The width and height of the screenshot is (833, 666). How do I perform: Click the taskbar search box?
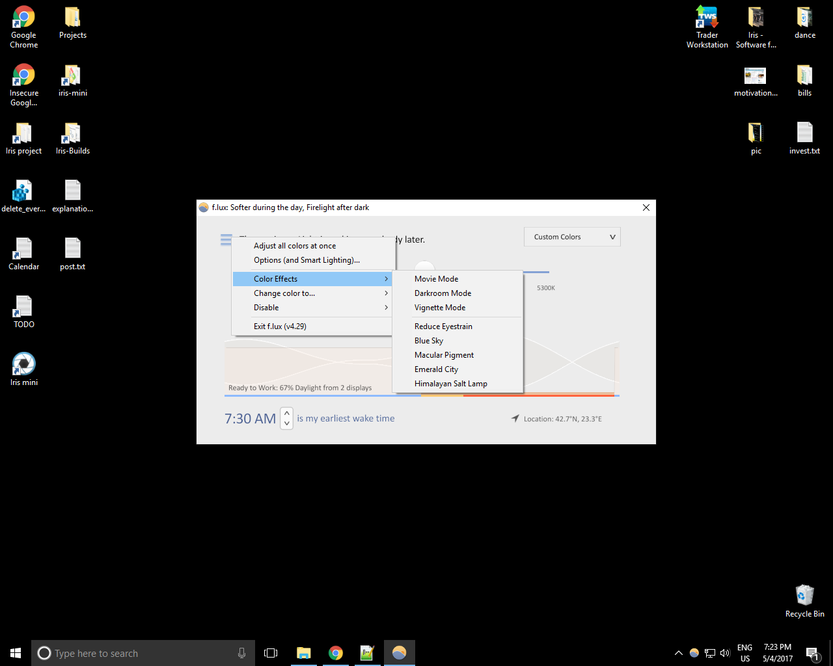point(143,653)
